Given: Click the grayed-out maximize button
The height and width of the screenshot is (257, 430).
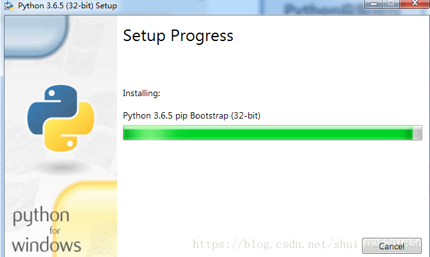Looking at the screenshot, I should 391,4.
